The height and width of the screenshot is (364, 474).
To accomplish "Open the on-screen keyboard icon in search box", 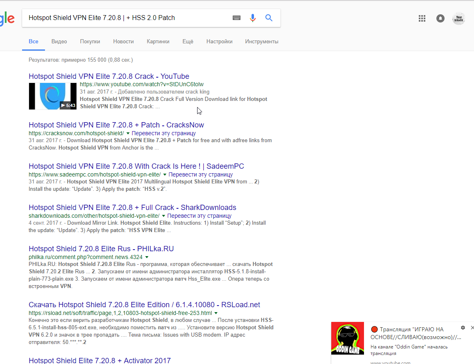I will 236,18.
